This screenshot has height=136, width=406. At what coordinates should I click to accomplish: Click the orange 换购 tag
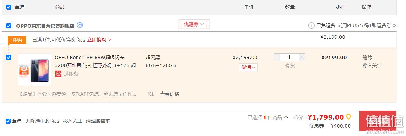point(17,40)
